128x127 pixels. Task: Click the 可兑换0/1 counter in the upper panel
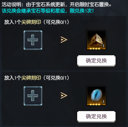point(56,22)
